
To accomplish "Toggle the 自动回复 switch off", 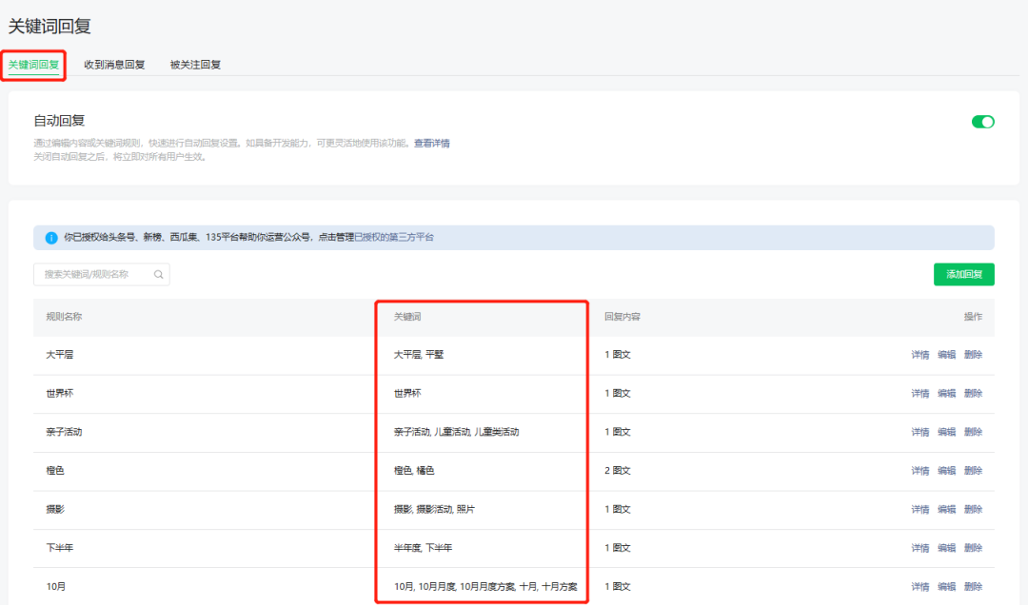I will point(982,122).
